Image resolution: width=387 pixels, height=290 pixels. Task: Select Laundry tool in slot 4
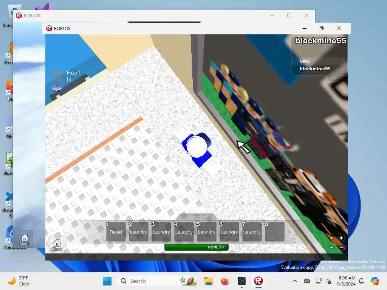point(184,232)
